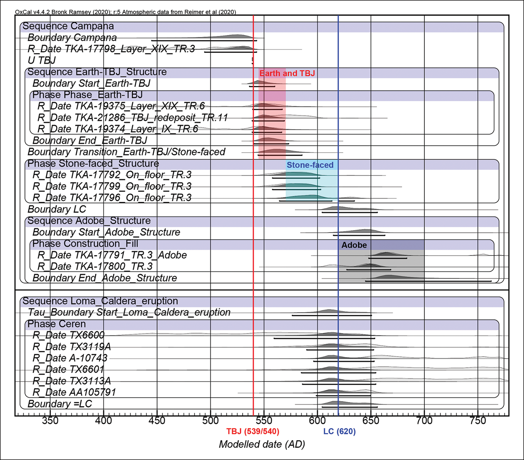524x460 pixels.
Task: Select Boundary LC label
Action: coord(57,210)
